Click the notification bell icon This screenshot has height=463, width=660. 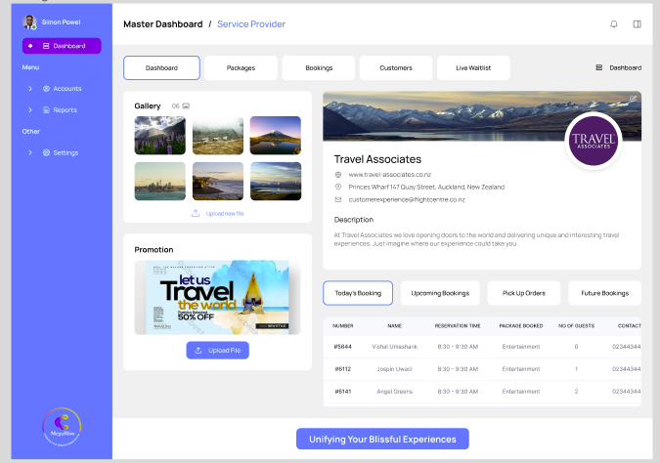click(614, 24)
